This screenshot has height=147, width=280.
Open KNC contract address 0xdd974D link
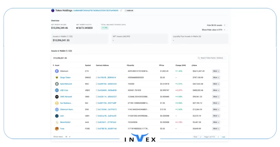coord(107,84)
